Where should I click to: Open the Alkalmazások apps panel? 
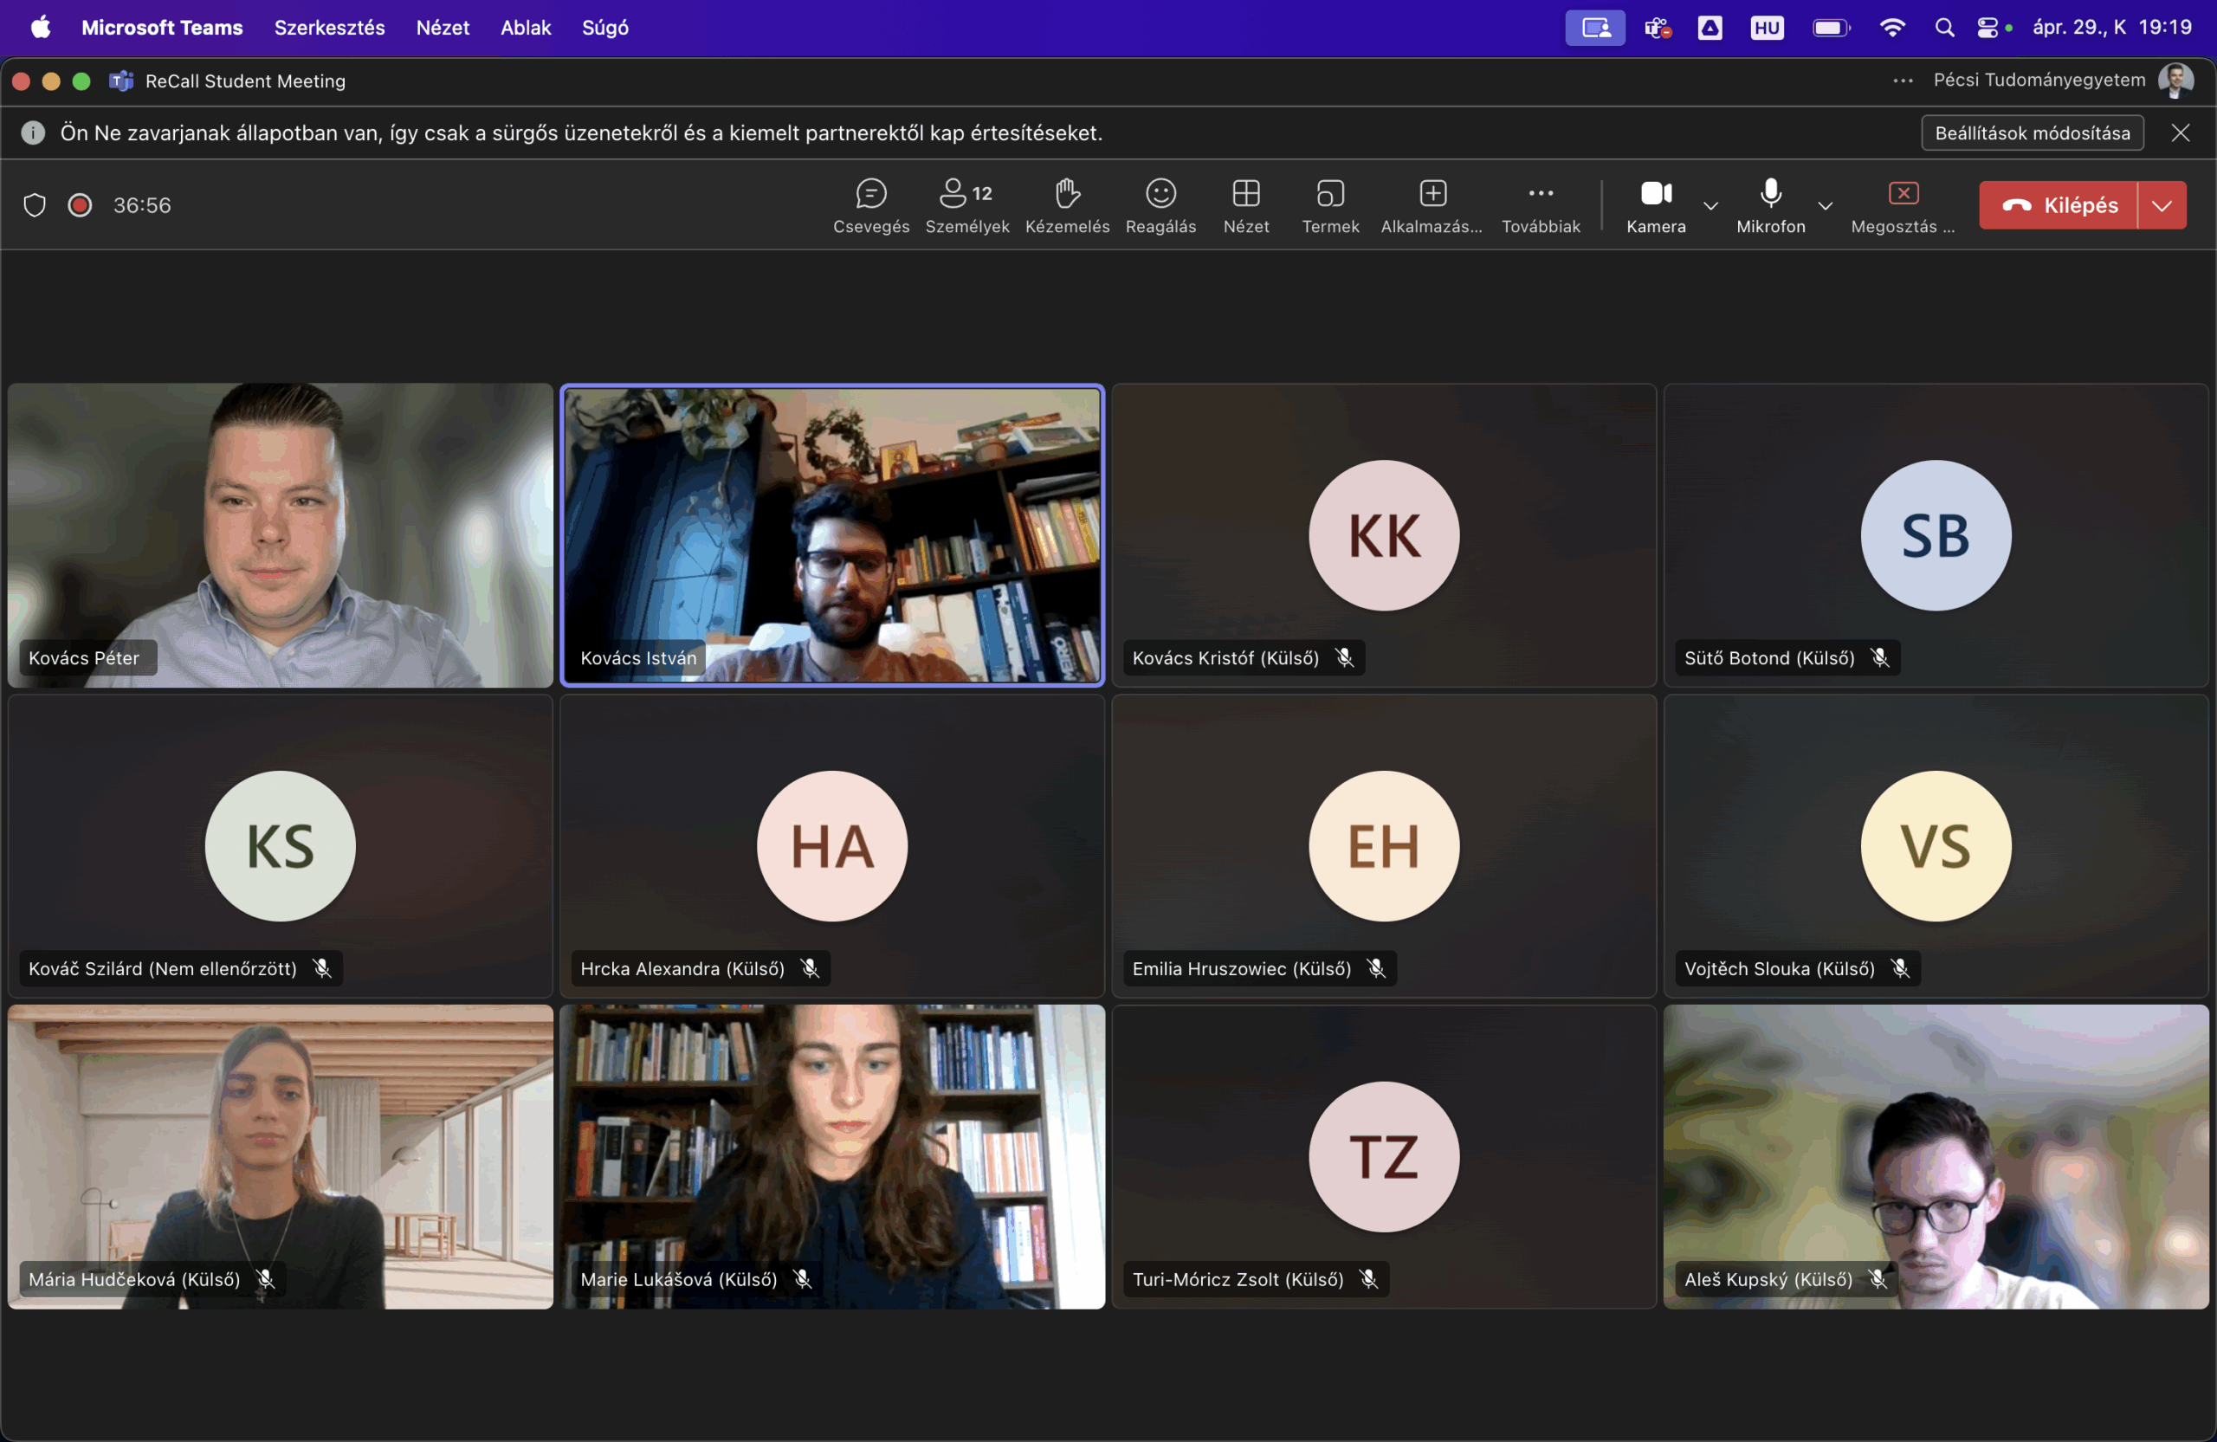1432,207
